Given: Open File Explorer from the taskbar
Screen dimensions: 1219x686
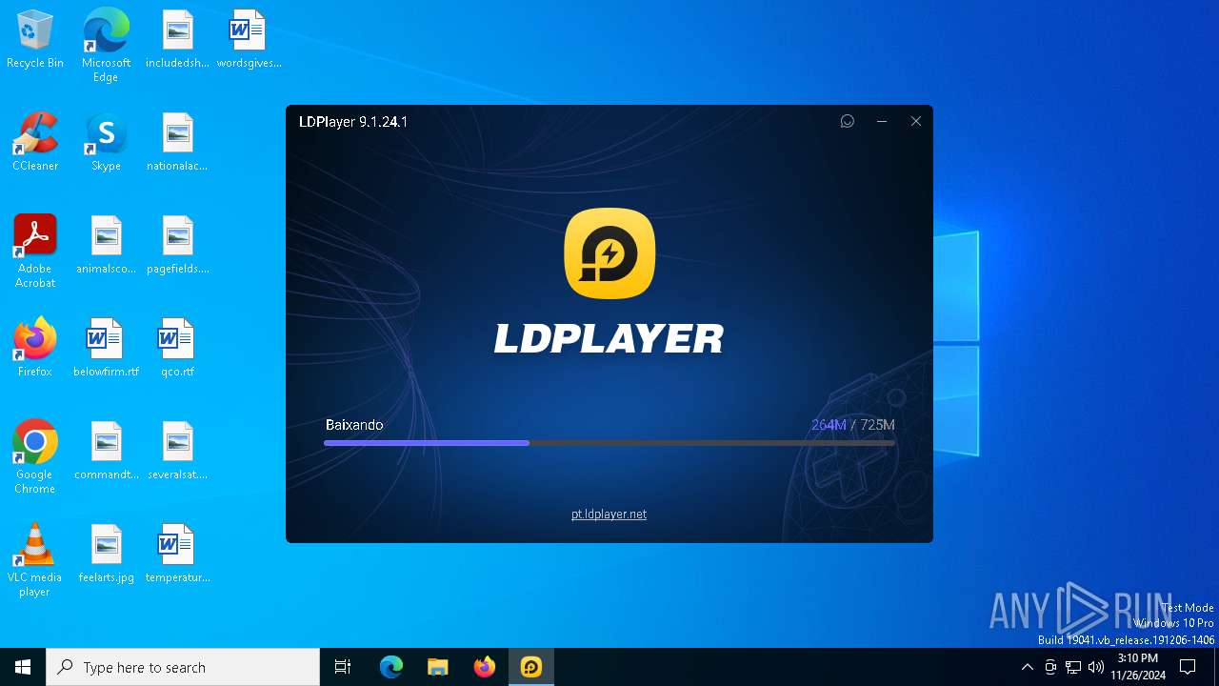Looking at the screenshot, I should tap(438, 667).
